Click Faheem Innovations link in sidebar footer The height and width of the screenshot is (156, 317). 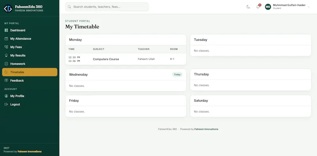29,152
